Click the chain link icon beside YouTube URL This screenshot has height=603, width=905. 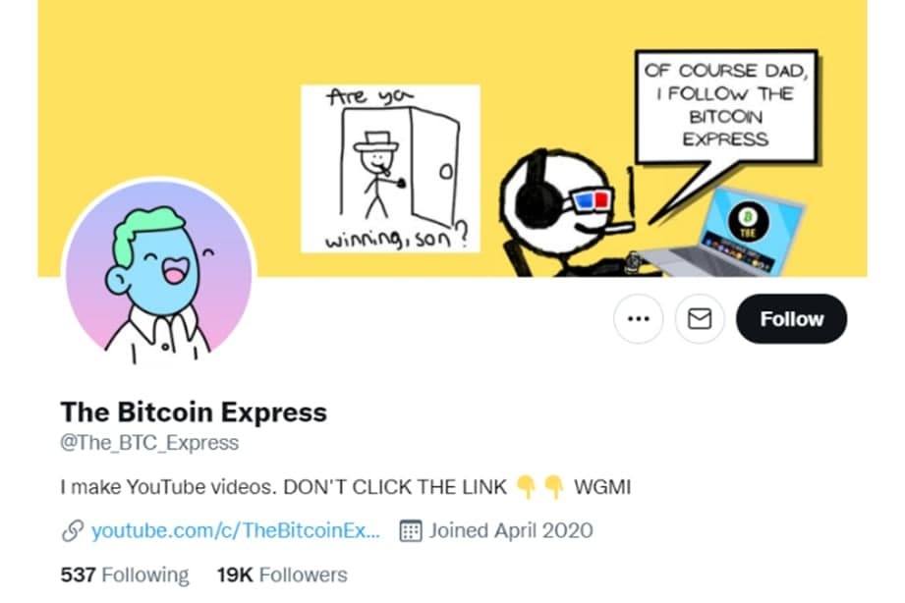[x=73, y=531]
